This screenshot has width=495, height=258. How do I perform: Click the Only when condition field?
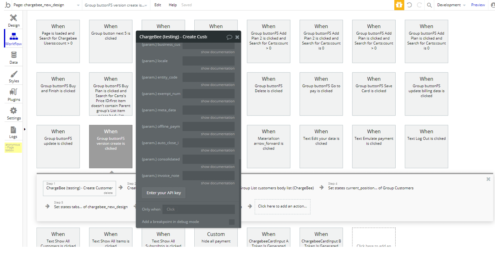199,209
